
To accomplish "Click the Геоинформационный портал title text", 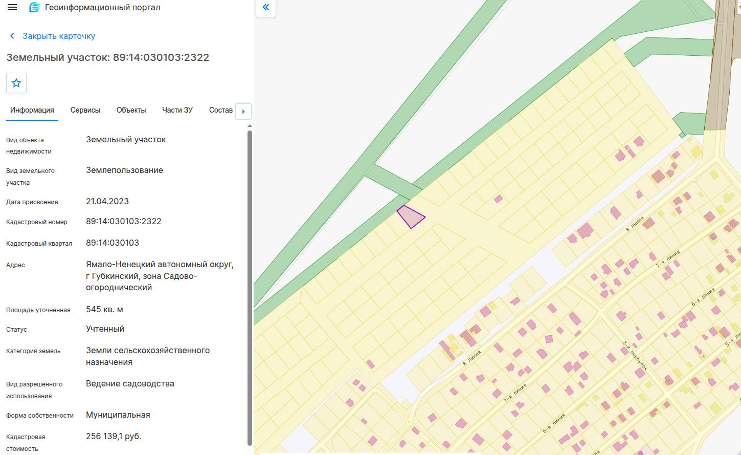I will (x=102, y=8).
